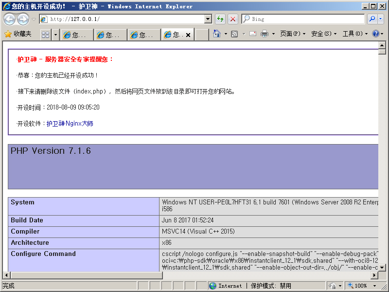Click the RSS feeds icon
Image resolution: width=389 pixels, height=292 pixels.
point(234,34)
